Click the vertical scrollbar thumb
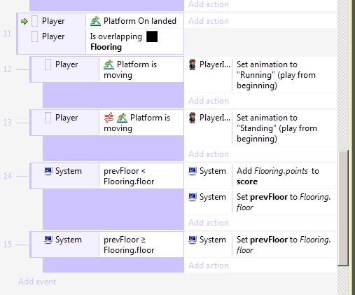 [x=343, y=208]
